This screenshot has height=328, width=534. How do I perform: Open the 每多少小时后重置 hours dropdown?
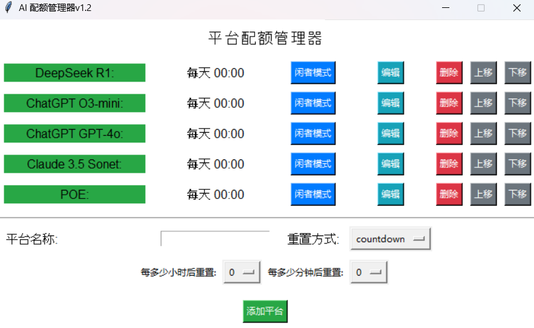(242, 272)
